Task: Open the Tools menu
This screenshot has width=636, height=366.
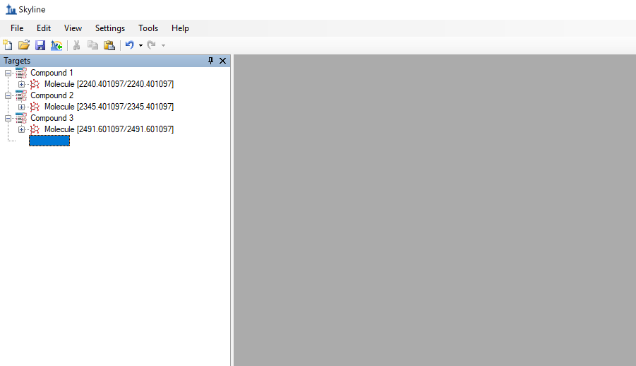Action: pos(148,28)
